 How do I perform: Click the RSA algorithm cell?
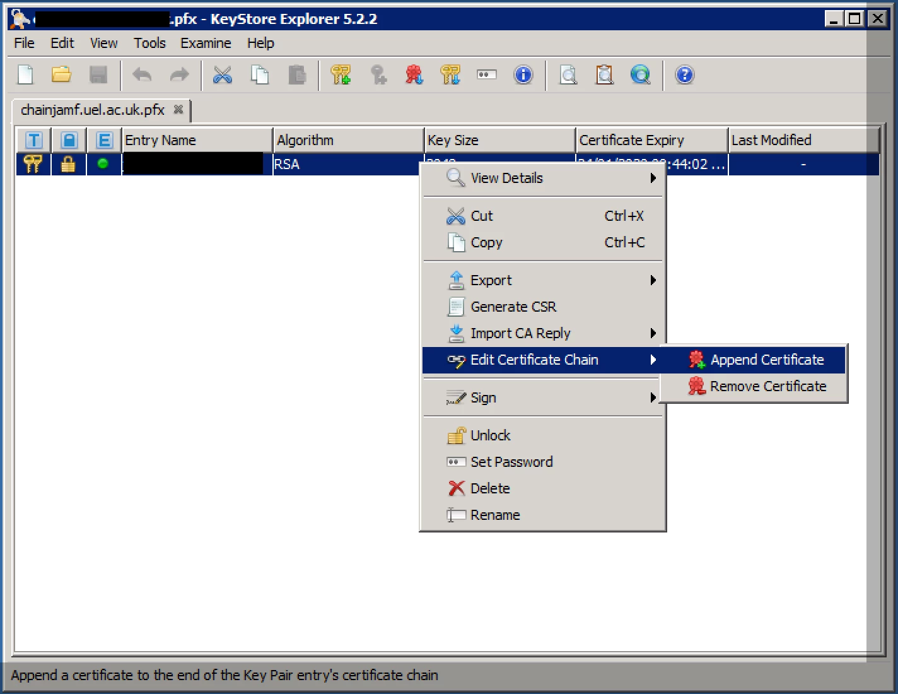pos(348,164)
